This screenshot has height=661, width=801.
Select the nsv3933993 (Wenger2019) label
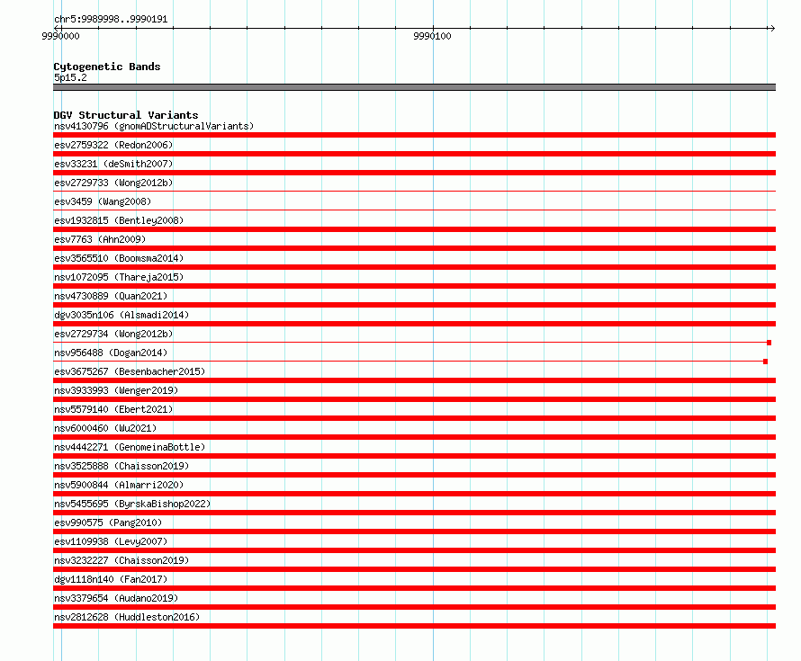click(116, 390)
